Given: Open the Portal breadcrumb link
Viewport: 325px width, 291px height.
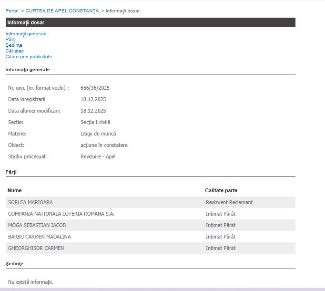Looking at the screenshot, I should pos(12,10).
